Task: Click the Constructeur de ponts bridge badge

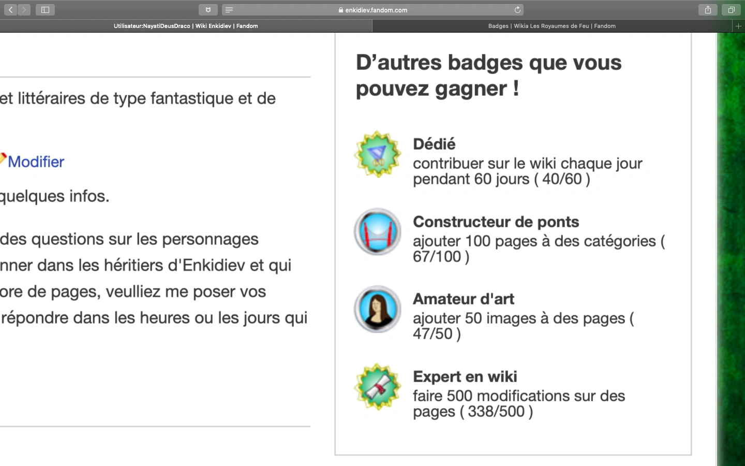Action: [378, 231]
